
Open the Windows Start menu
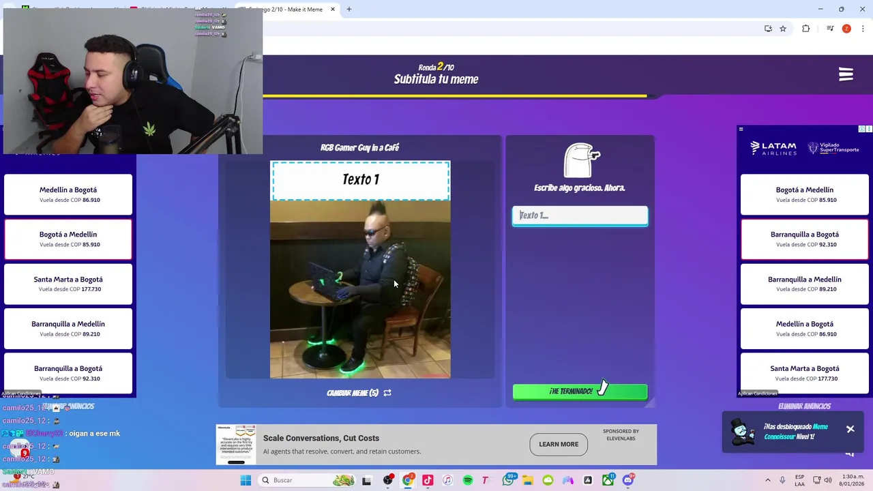(x=246, y=480)
